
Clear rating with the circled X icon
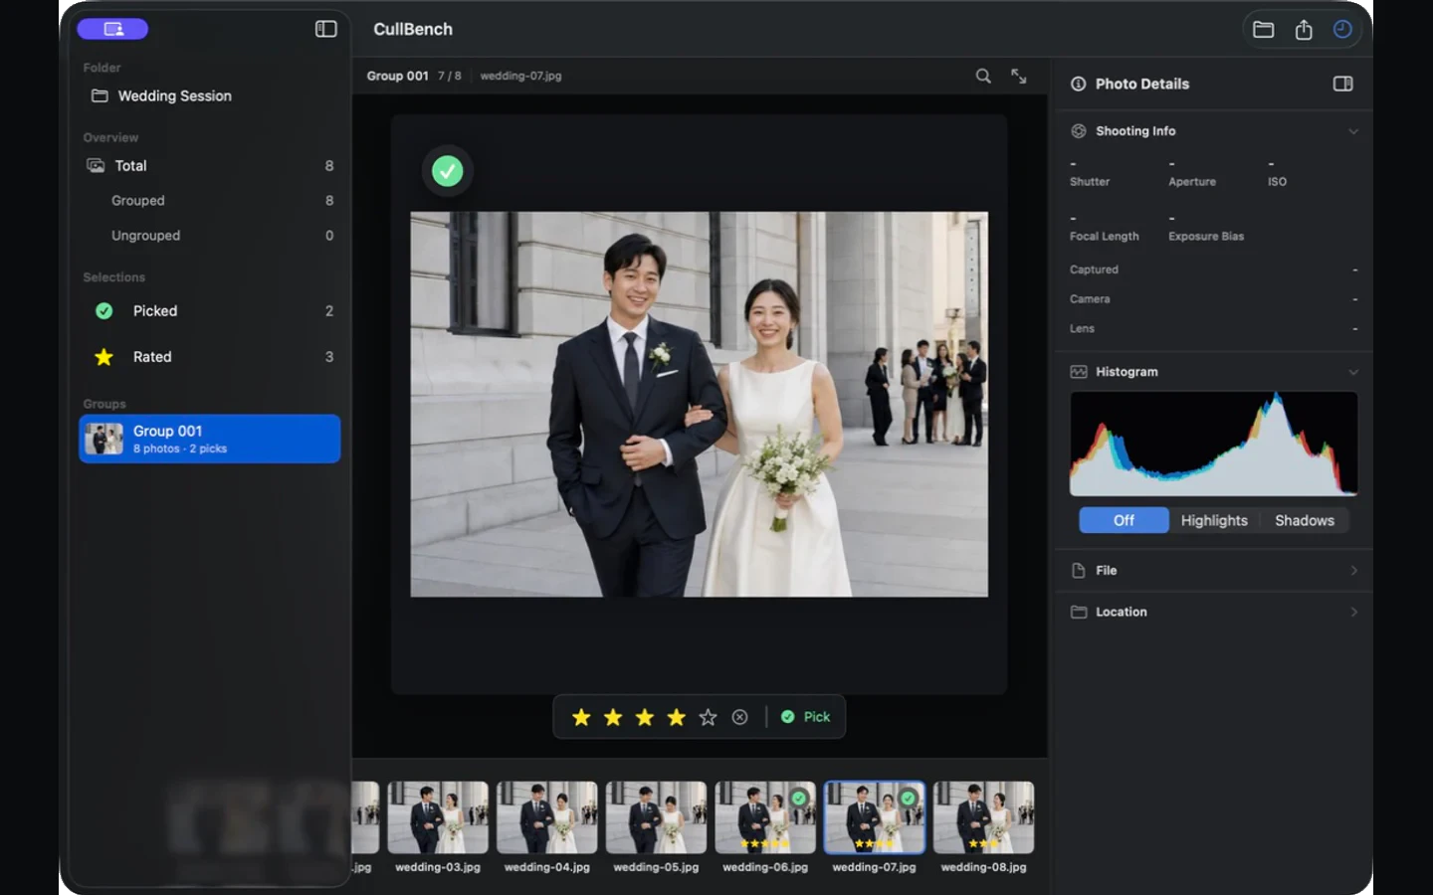[739, 717]
